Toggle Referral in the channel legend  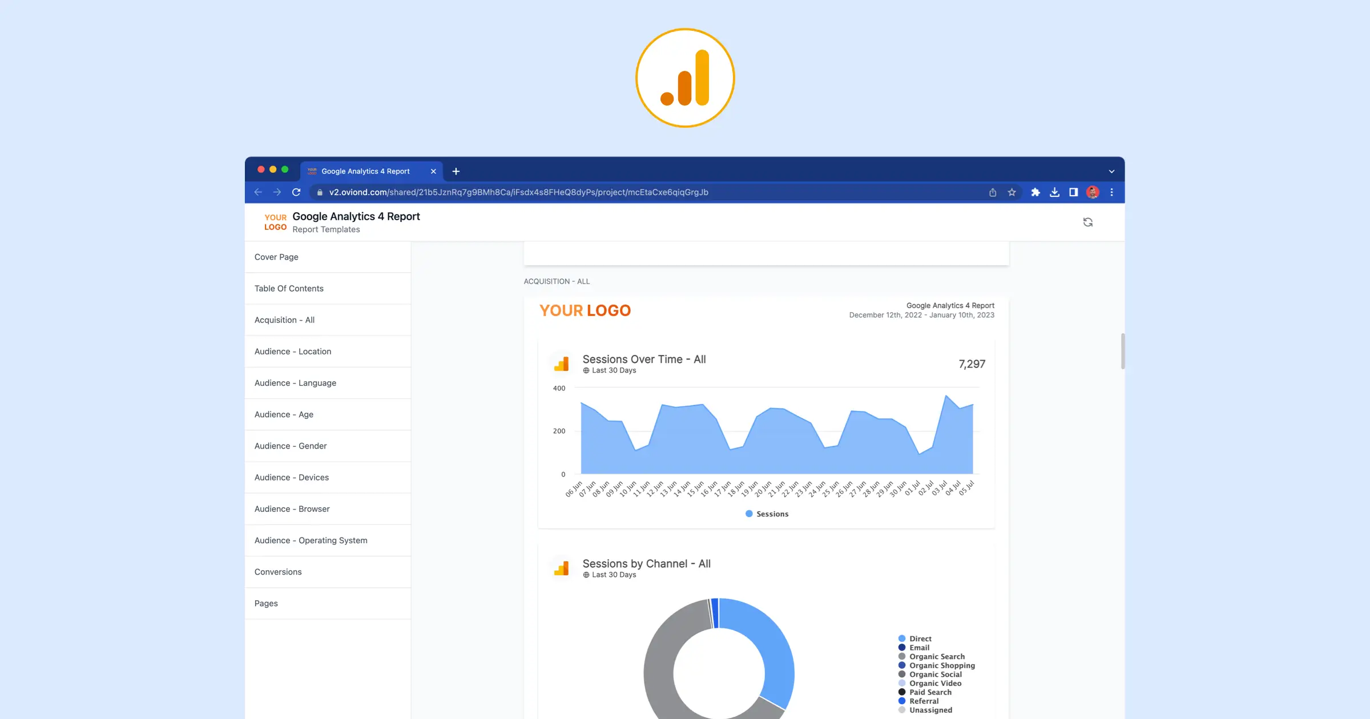pyautogui.click(x=918, y=701)
